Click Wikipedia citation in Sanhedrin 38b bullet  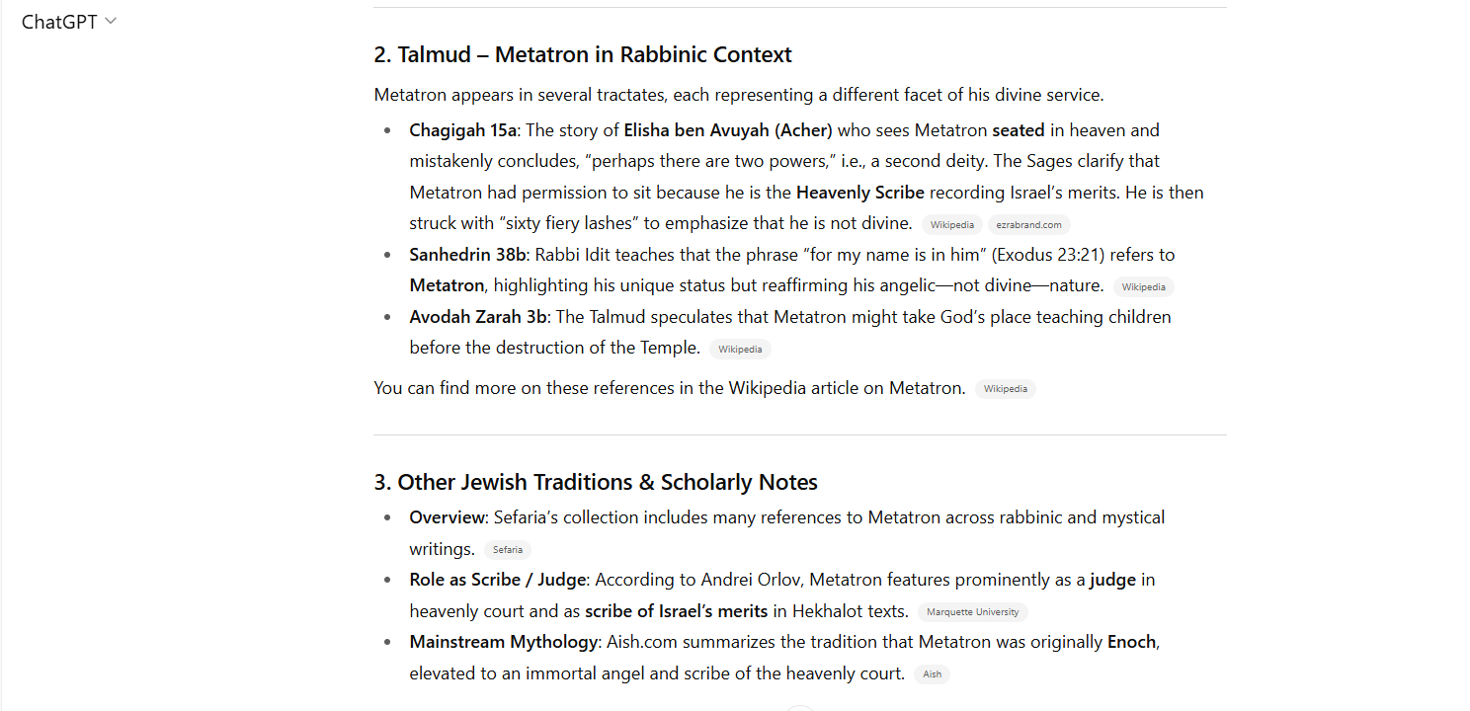1143,287
